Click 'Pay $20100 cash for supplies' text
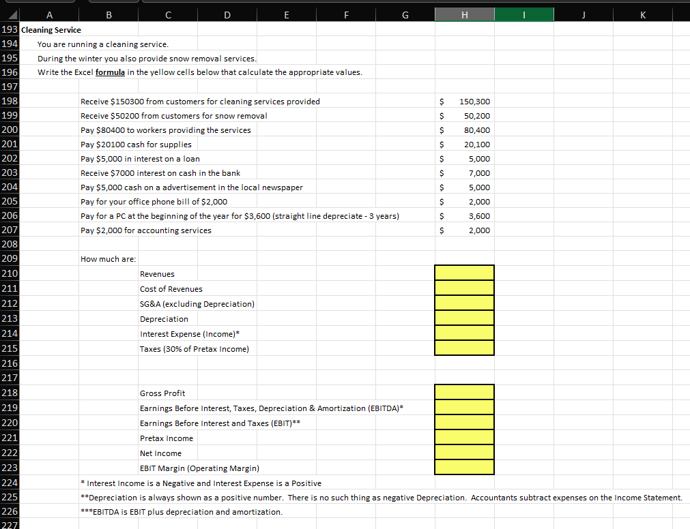The height and width of the screenshot is (529, 690). 136,145
